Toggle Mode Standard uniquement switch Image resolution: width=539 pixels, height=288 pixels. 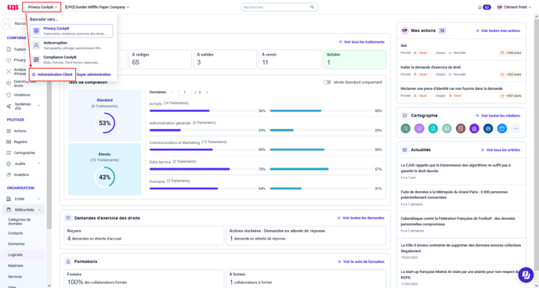click(x=327, y=82)
